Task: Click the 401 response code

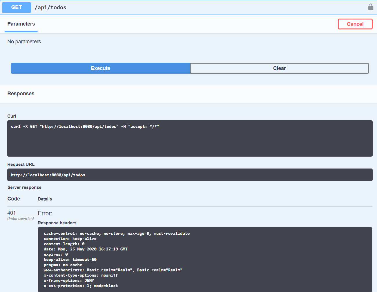Action: [x=12, y=213]
